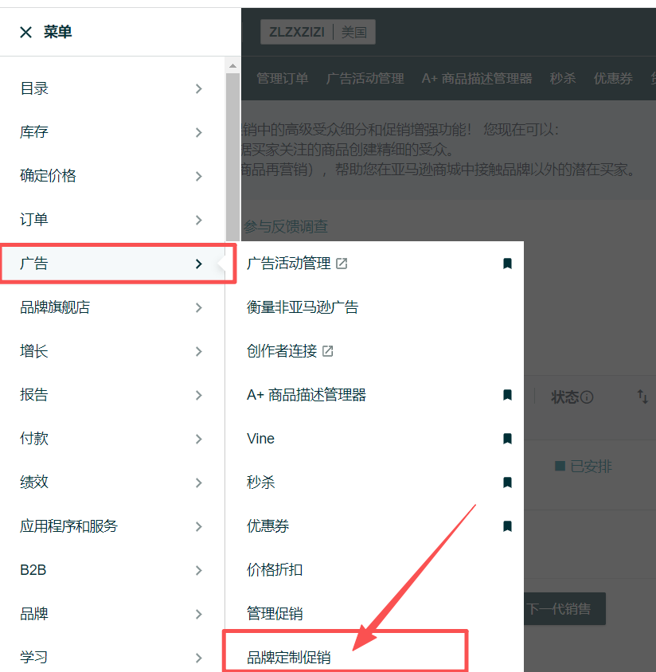Expand the 付款 menu chevron
Screen dimensions: 656x672
tap(198, 439)
